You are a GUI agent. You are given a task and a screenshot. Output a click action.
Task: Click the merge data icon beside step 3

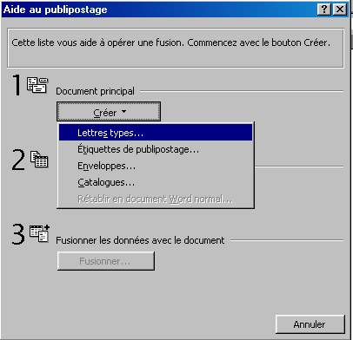(39, 233)
